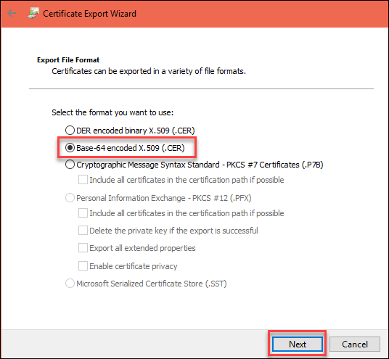Click the horizontal separator line under the description

coord(201,88)
